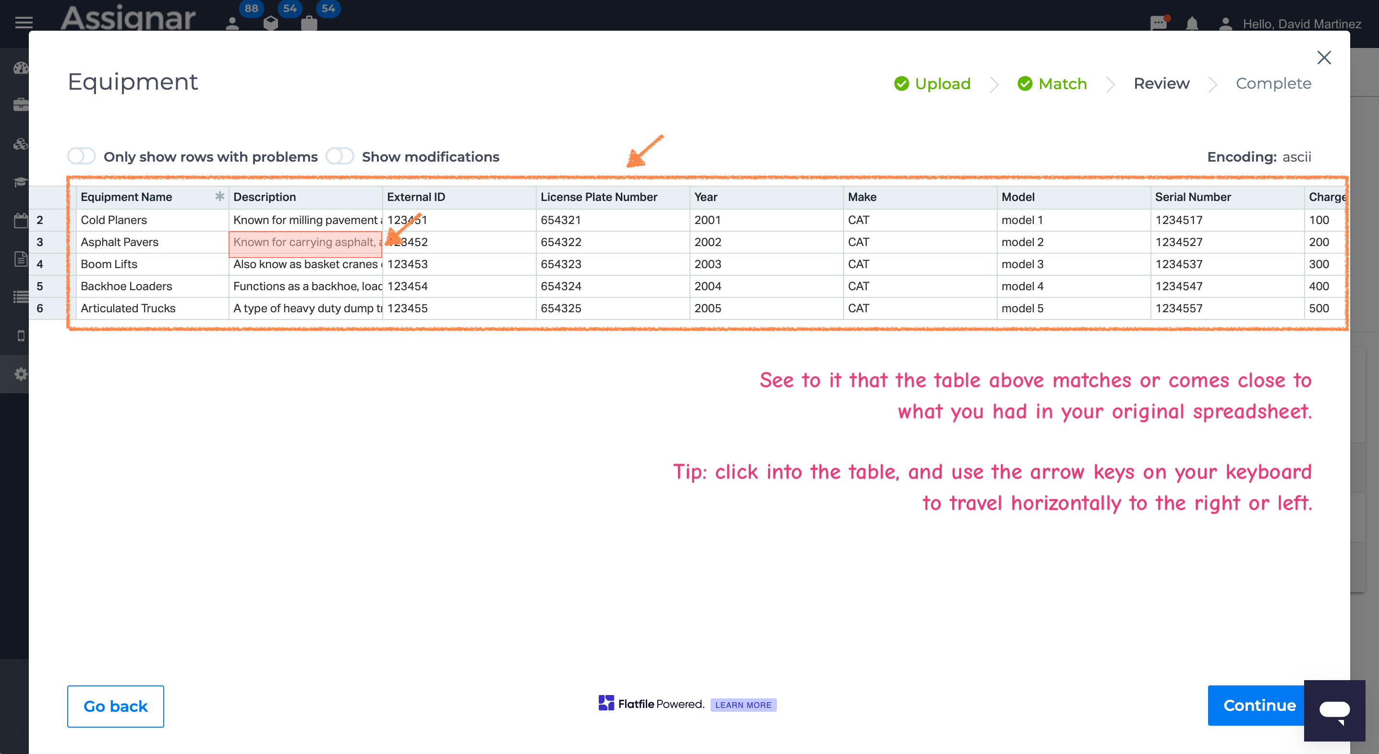The image size is (1379, 754).
Task: Select the year 2004 cell
Action: [x=767, y=286]
